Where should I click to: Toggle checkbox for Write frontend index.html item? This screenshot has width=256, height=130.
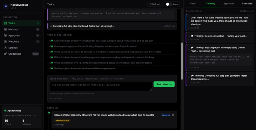click(x=49, y=57)
